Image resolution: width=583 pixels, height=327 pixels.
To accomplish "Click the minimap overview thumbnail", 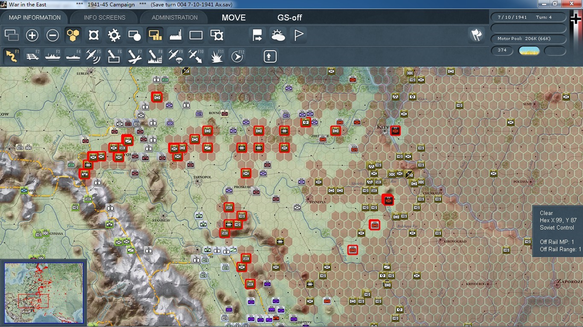I will coord(44,293).
